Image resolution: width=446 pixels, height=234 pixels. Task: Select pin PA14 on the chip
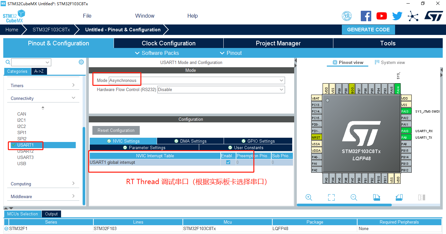point(397,89)
